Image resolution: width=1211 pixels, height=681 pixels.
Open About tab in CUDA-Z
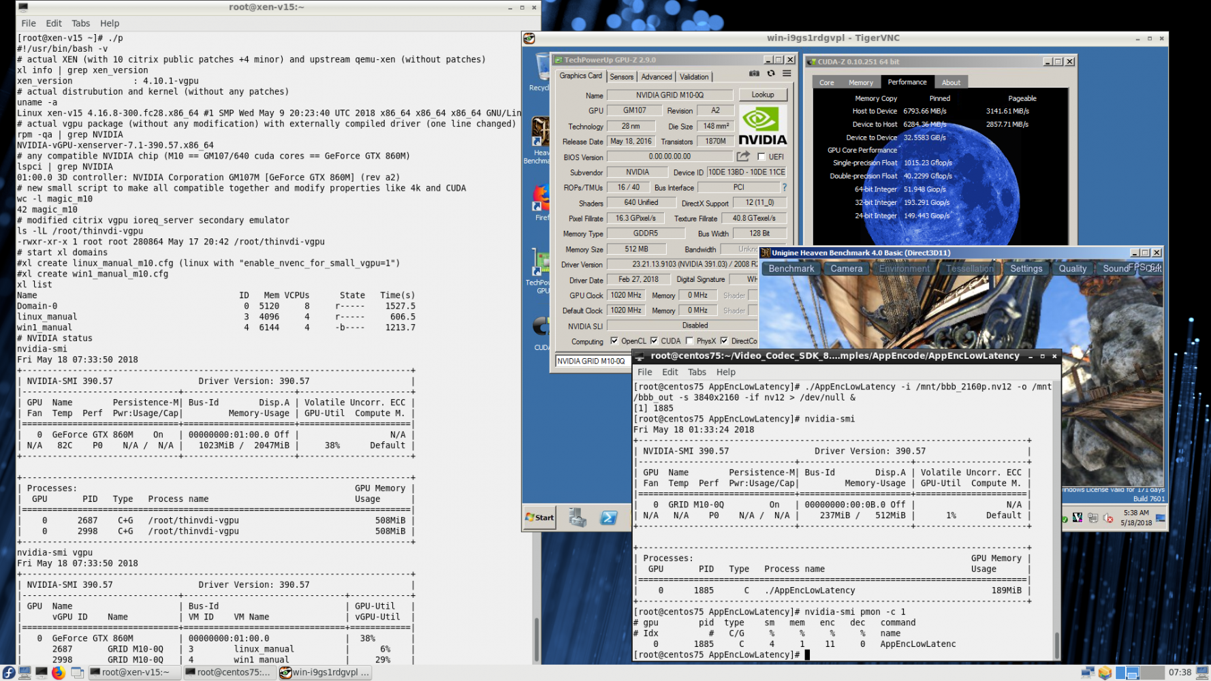[951, 82]
